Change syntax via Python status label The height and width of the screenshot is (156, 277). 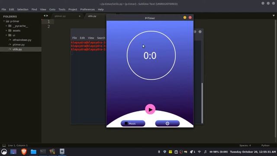click(265, 146)
